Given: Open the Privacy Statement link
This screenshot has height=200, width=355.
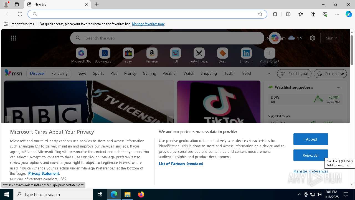Looking at the screenshot, I should click(x=44, y=173).
